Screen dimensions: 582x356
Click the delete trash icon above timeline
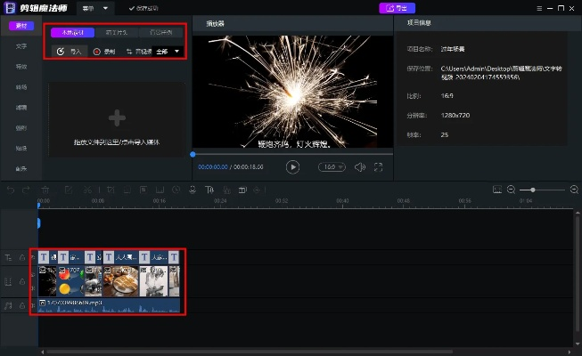pyautogui.click(x=45, y=189)
